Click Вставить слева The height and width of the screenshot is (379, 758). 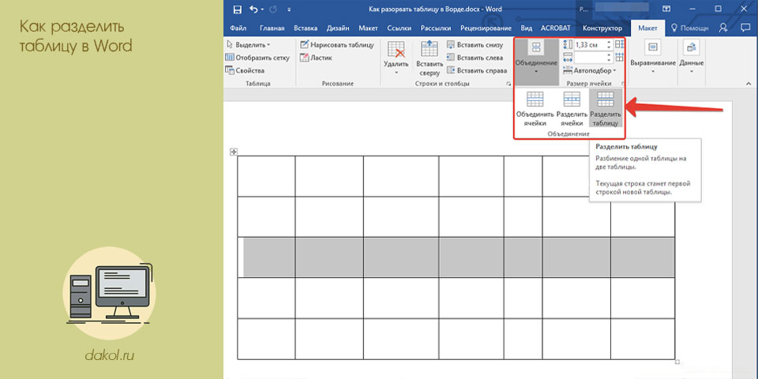pos(475,58)
